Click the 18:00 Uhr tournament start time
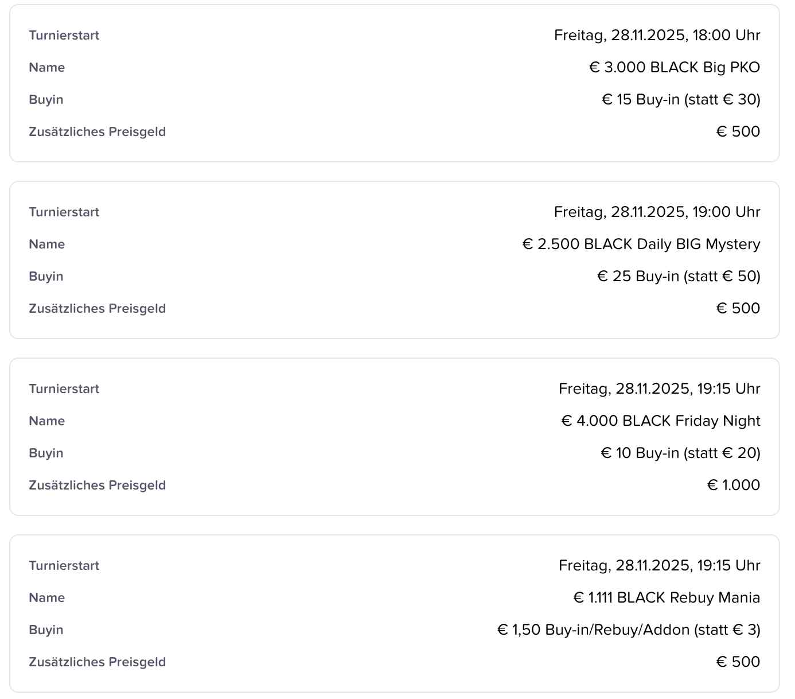The width and height of the screenshot is (795, 699). point(657,36)
